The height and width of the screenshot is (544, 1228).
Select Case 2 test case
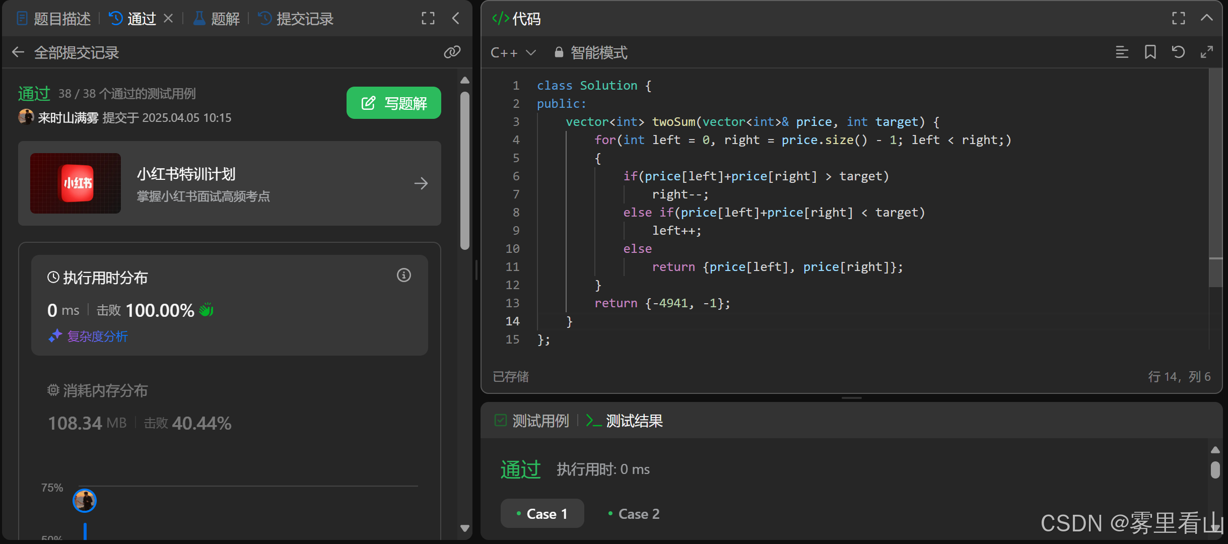coord(634,514)
